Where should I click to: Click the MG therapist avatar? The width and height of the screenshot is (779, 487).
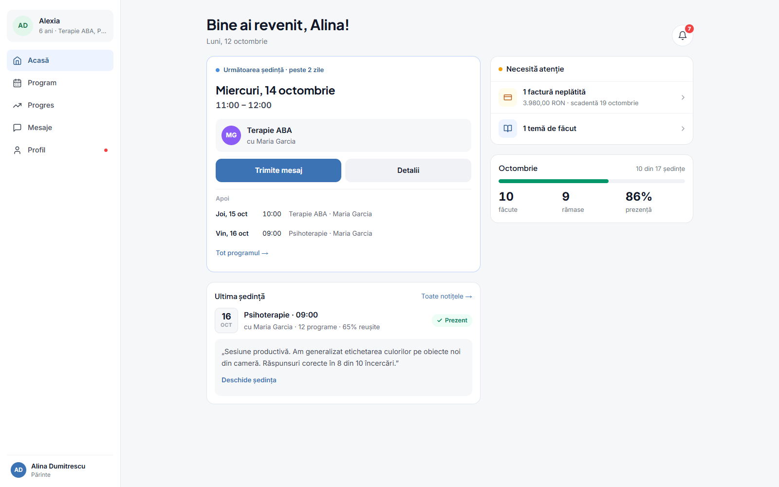(231, 135)
